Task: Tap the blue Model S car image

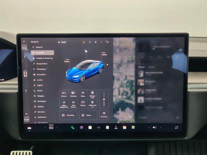Action: pos(85,71)
